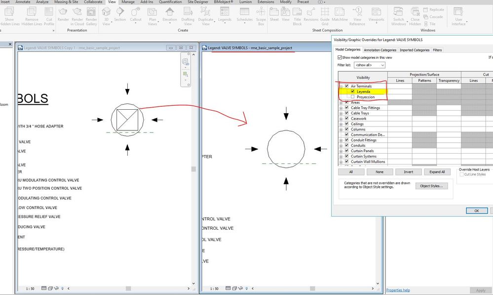Click the Expand All button
This screenshot has width=493, height=295.
tap(437, 172)
